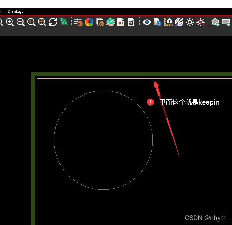This screenshot has width=232, height=225.
Task: Click the Zoom Out magnifier icon
Action: tap(21, 22)
